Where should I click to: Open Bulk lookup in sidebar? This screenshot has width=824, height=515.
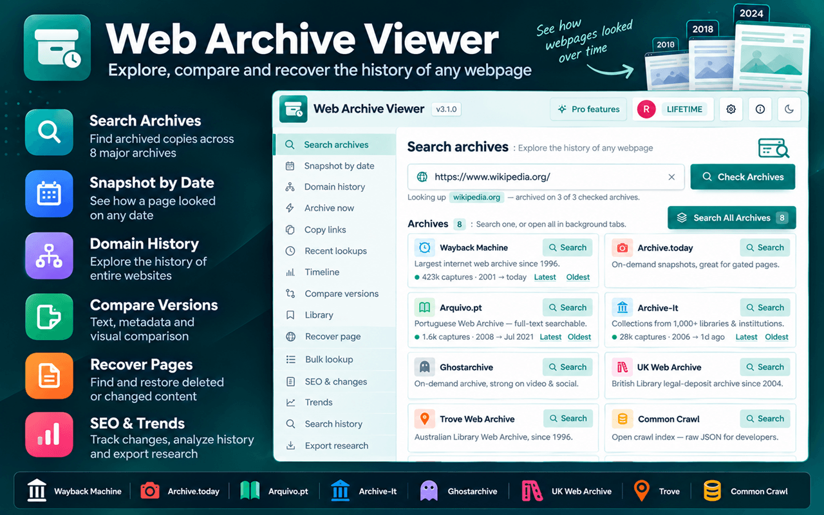[x=335, y=359]
